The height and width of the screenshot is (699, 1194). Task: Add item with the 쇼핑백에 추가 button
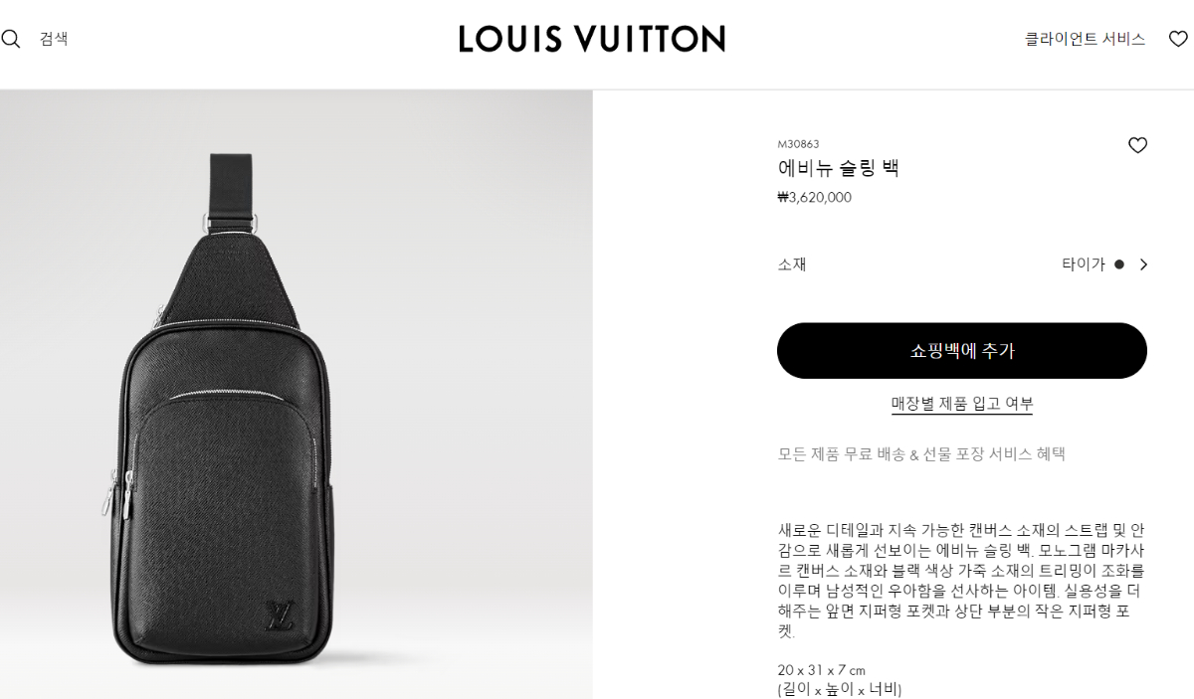962,351
